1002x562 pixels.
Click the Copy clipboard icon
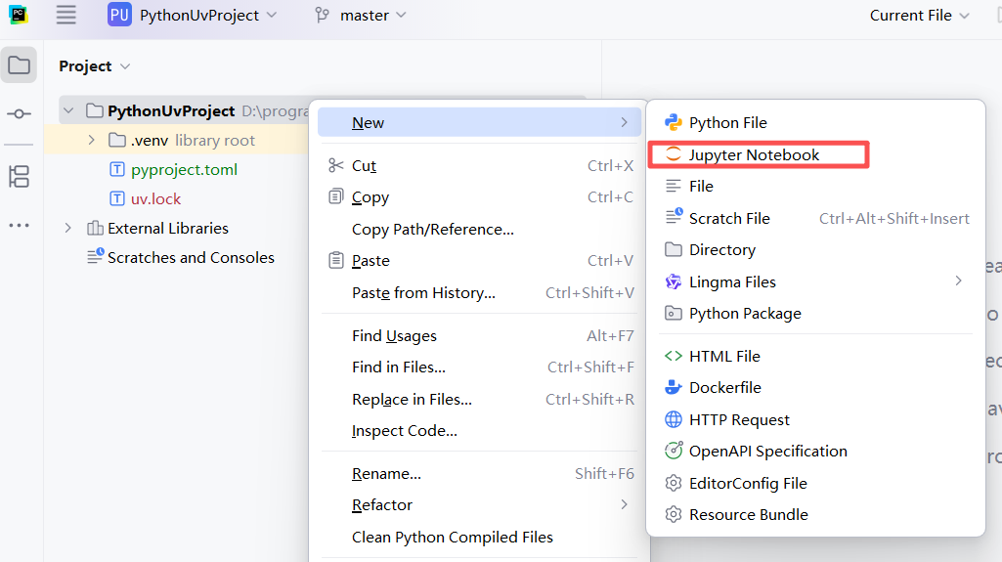point(336,196)
